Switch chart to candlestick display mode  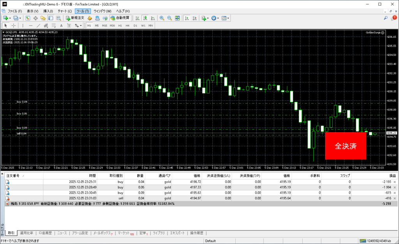tap(145, 18)
